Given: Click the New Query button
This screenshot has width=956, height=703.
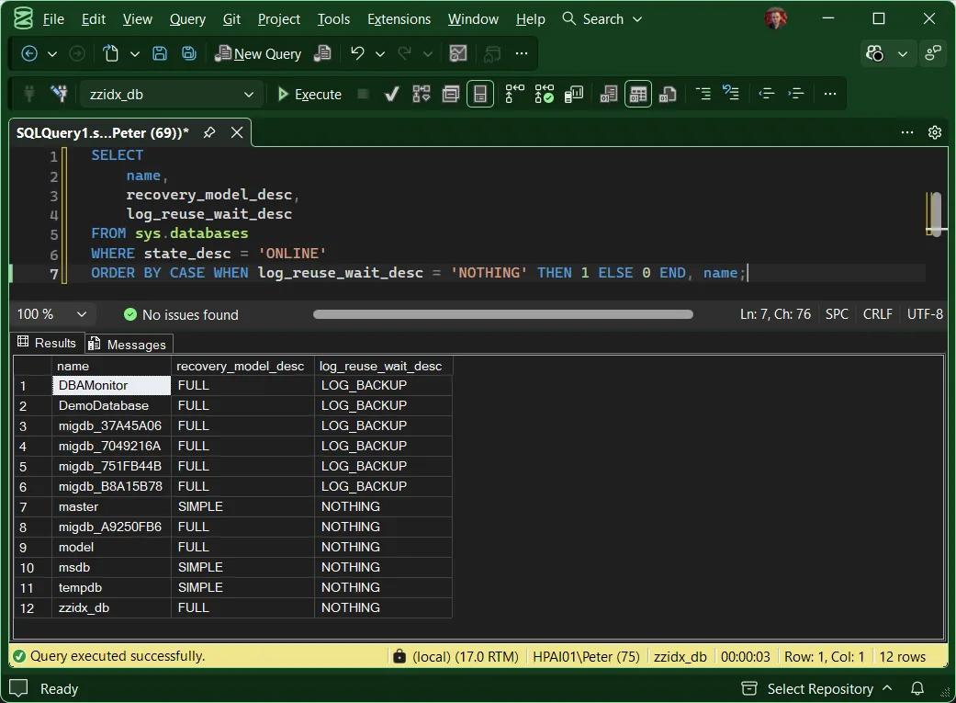Looking at the screenshot, I should point(258,54).
